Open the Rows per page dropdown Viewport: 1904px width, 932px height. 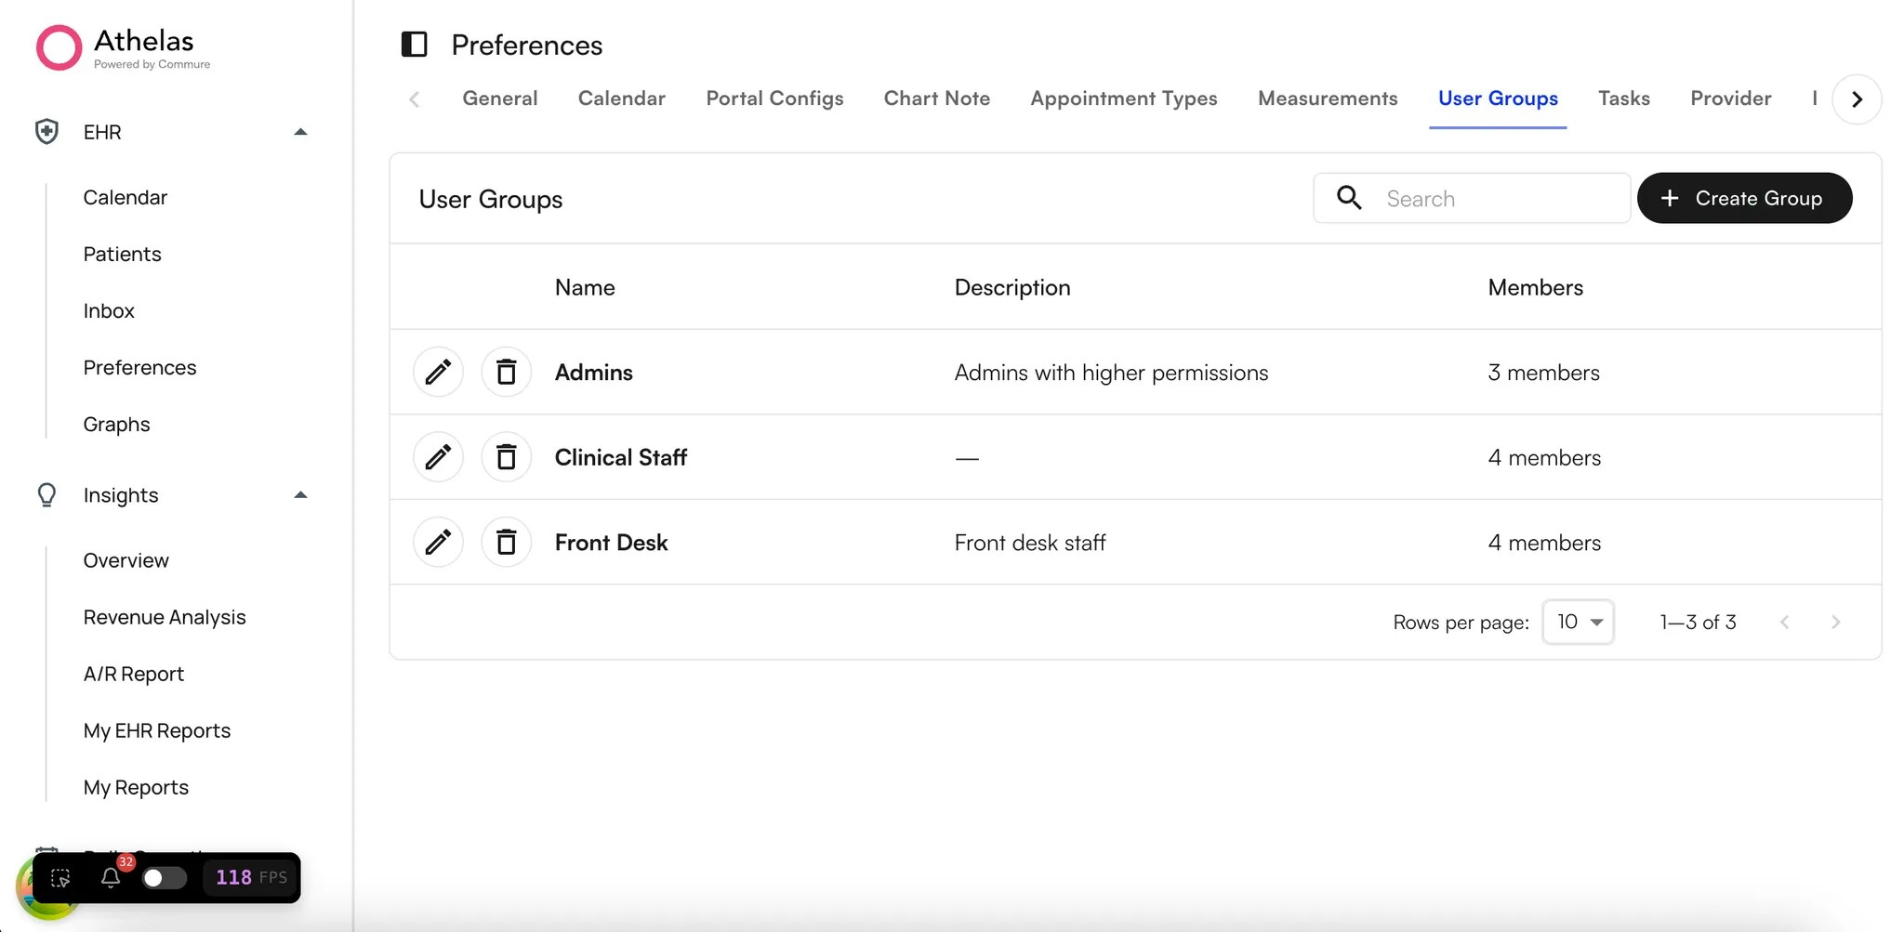click(x=1578, y=622)
